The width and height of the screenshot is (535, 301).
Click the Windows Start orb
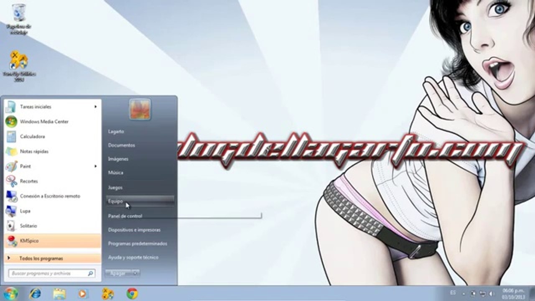[x=10, y=293]
